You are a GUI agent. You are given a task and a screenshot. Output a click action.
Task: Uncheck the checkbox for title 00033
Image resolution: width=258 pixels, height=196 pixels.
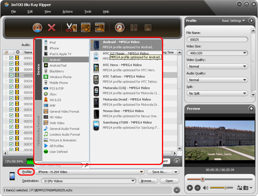pyautogui.click(x=11, y=121)
